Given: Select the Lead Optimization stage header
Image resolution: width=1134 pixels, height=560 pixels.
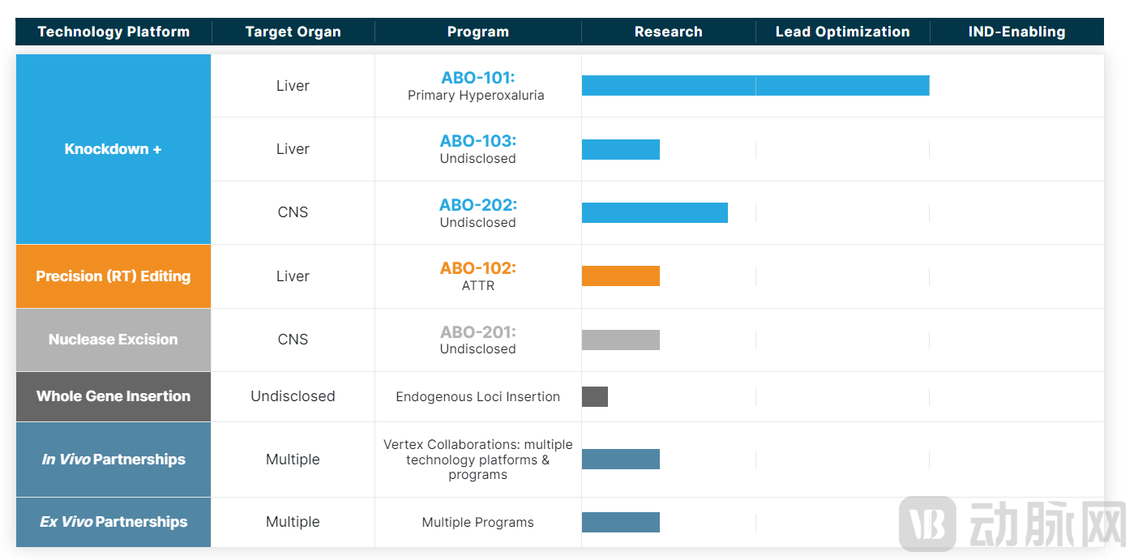Looking at the screenshot, I should (842, 32).
